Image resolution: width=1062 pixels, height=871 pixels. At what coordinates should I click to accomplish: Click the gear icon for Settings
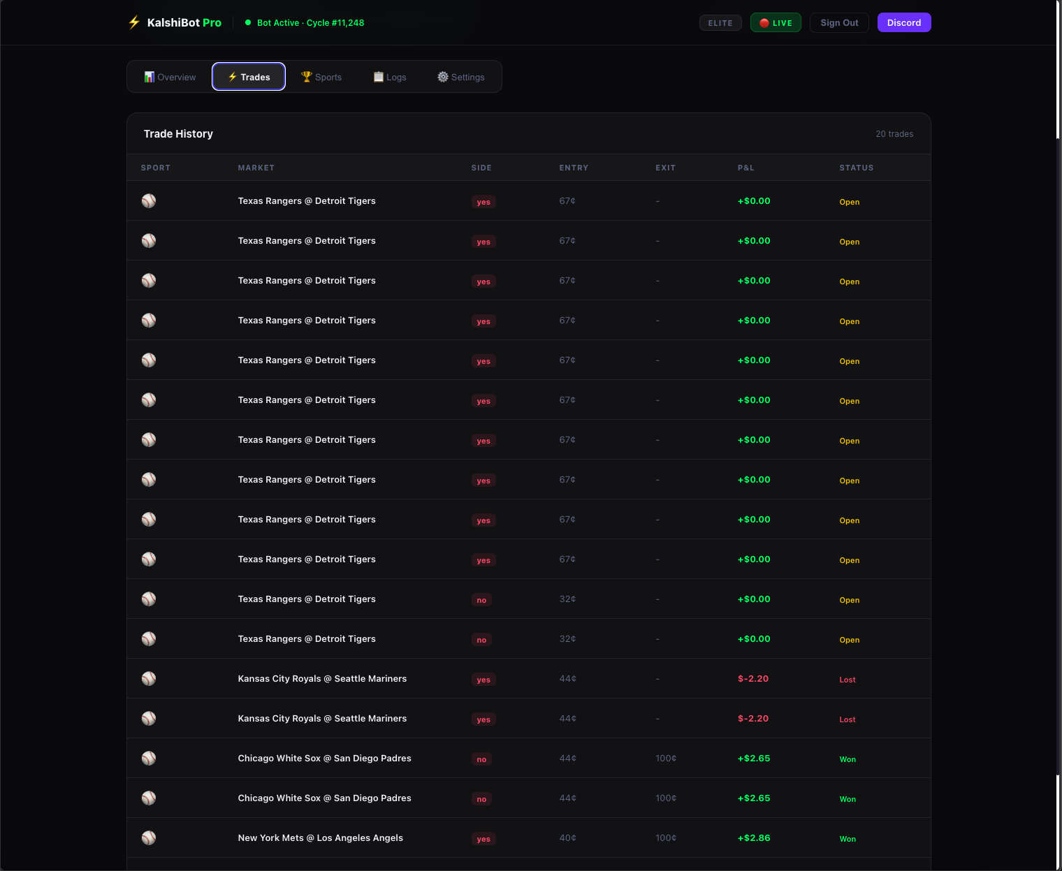click(x=443, y=77)
